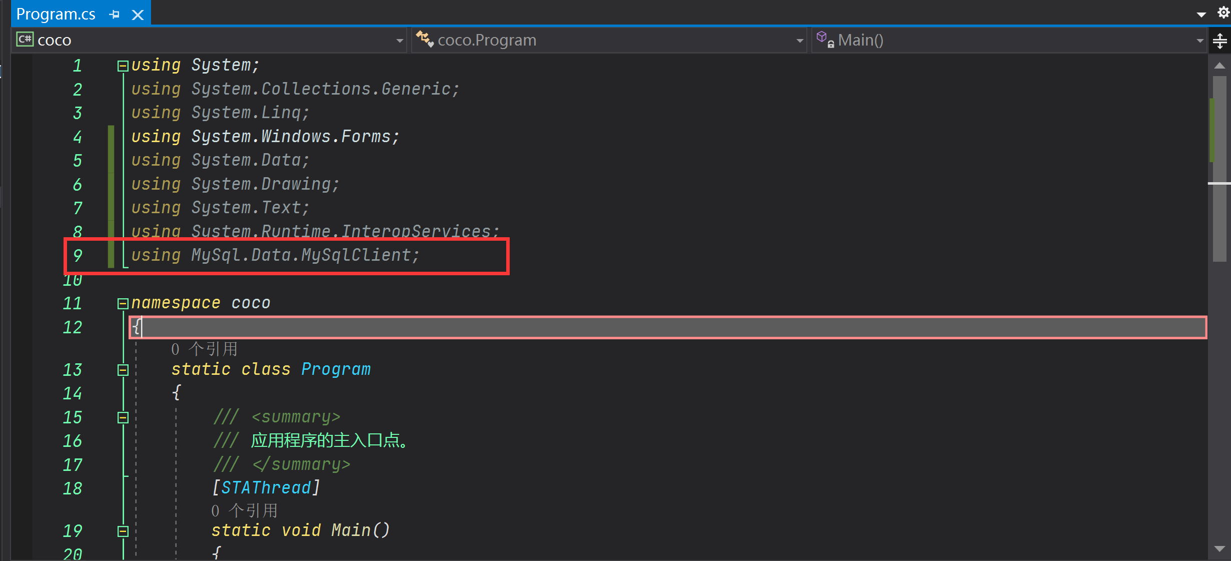The height and width of the screenshot is (561, 1231).
Task: Close the Program.cs tab
Action: (138, 15)
